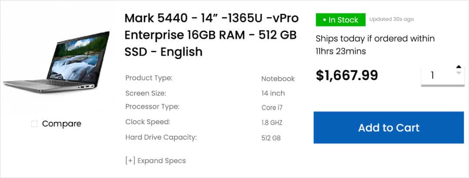Decrease quantity with the down arrow
Image resolution: width=469 pixels, height=178 pixels.
(459, 73)
